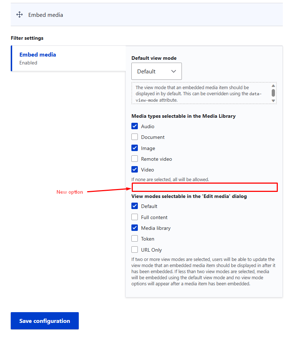Enable the Remote video checkbox
Screen dimensions: 300x339
[135, 159]
